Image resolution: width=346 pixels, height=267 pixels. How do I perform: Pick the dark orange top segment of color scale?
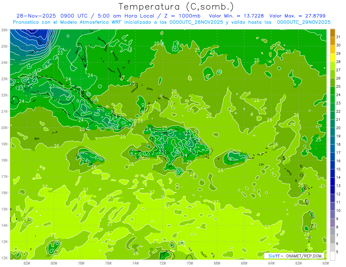[x=332, y=33]
